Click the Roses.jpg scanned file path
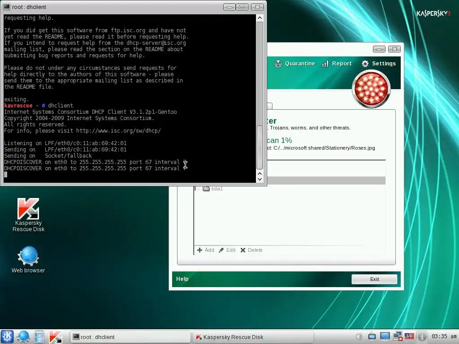 click(x=321, y=148)
